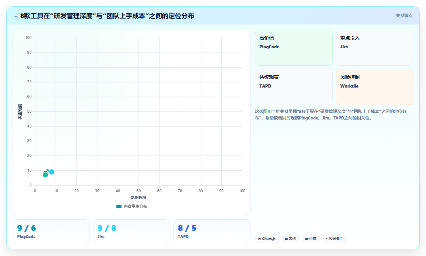Click the Chart.js tag

coord(267,239)
